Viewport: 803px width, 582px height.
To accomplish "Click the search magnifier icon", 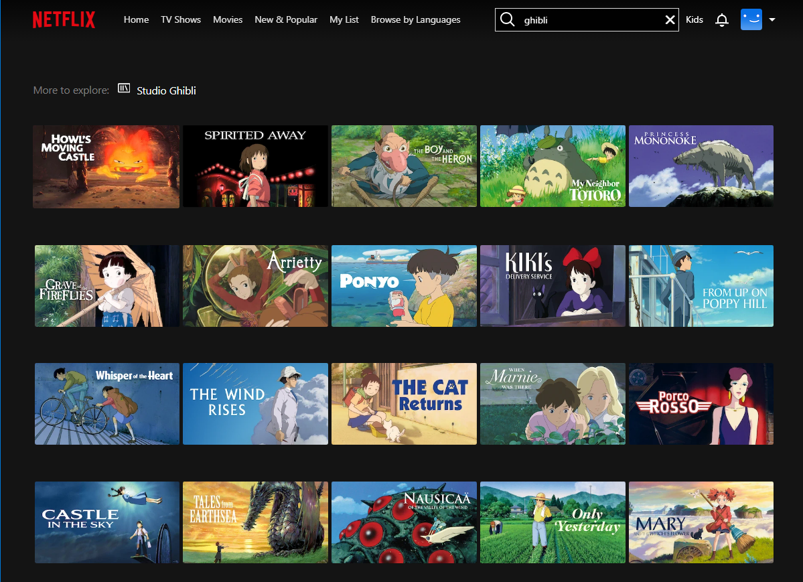I will pos(507,19).
